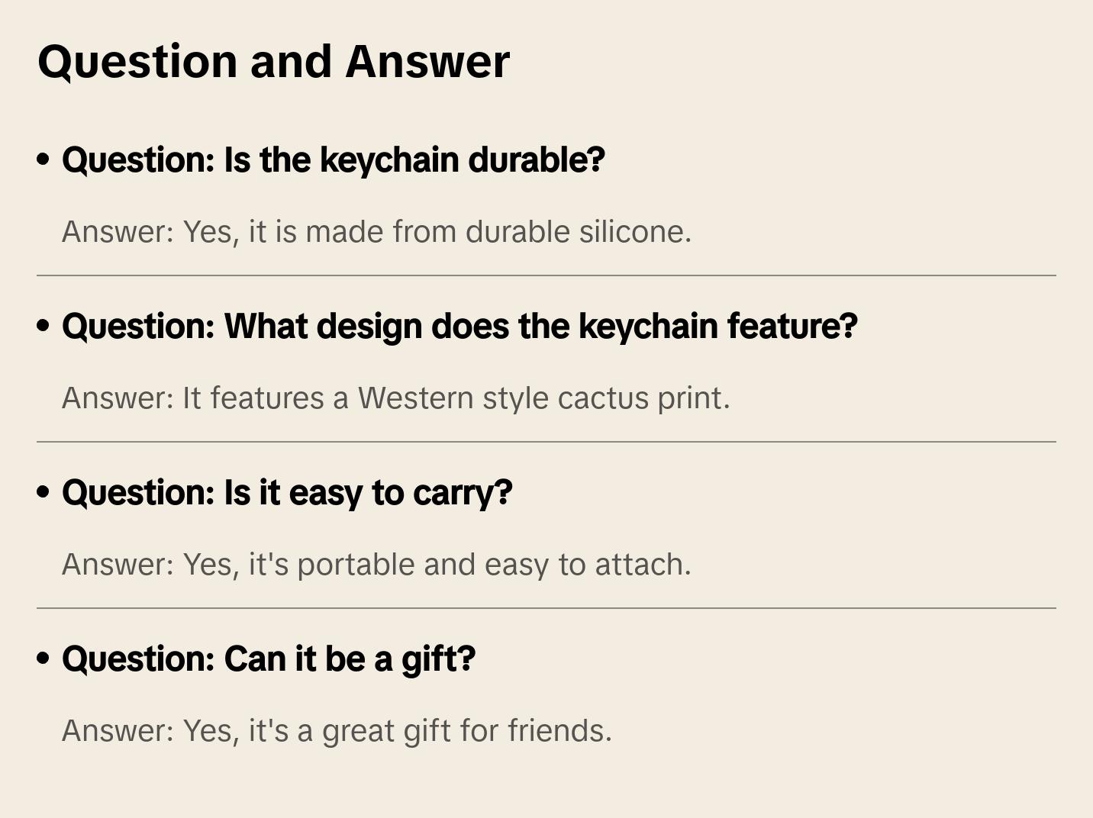
Task: Click the divider below the cactus print answer
Action: tap(546, 442)
